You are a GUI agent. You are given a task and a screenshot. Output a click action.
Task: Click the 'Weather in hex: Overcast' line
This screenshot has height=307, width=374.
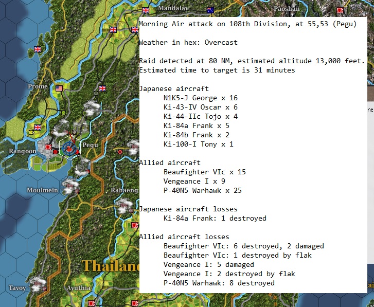pyautogui.click(x=188, y=43)
